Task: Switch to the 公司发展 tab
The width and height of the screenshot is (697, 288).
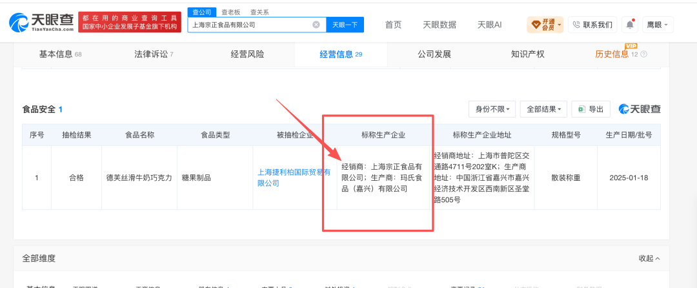Action: point(434,54)
